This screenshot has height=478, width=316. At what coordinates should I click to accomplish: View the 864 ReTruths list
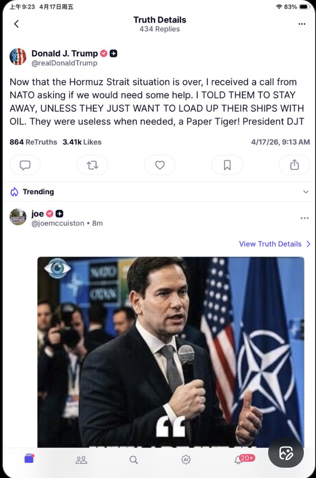click(33, 142)
